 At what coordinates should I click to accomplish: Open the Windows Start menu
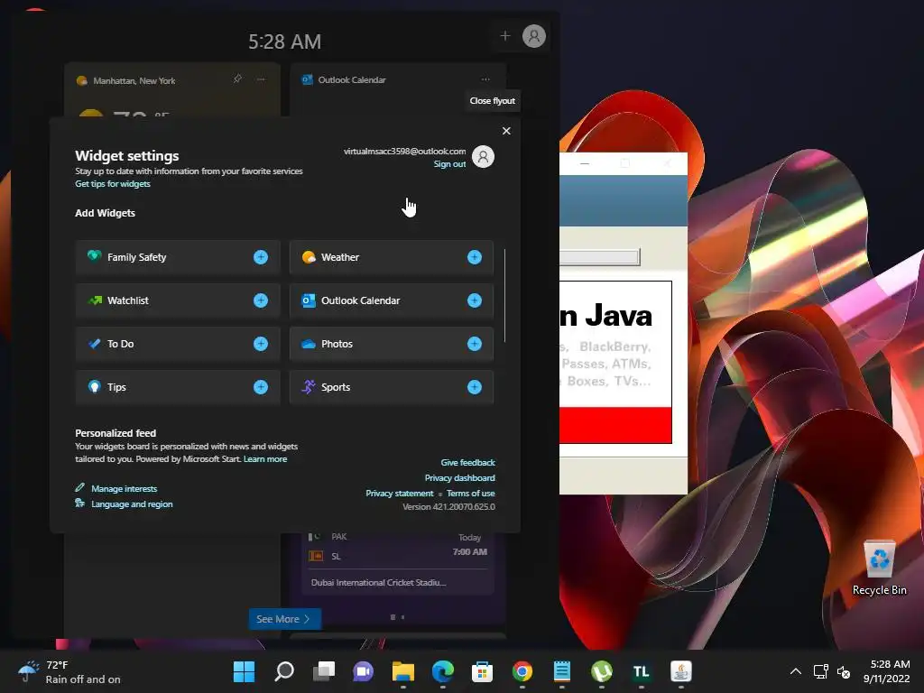(244, 671)
